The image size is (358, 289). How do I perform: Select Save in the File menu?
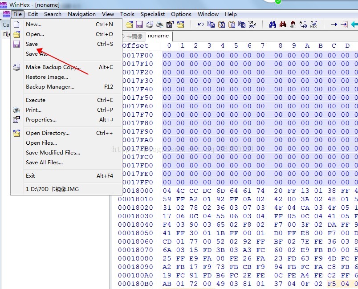(66, 44)
